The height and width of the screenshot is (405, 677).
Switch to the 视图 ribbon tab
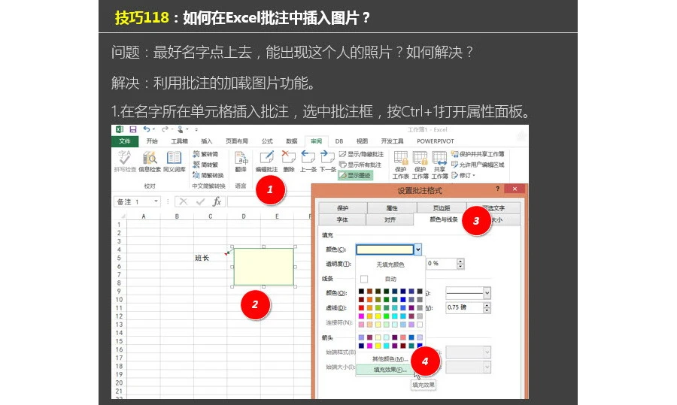point(362,141)
